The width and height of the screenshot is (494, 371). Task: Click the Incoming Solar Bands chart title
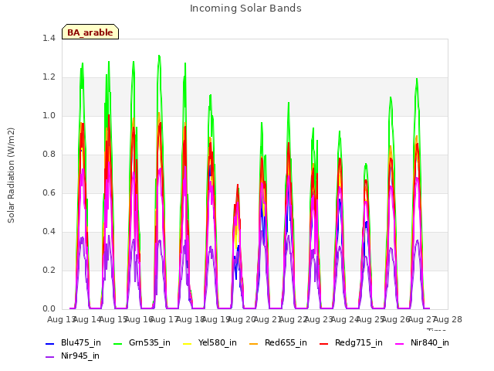pyautogui.click(x=245, y=9)
